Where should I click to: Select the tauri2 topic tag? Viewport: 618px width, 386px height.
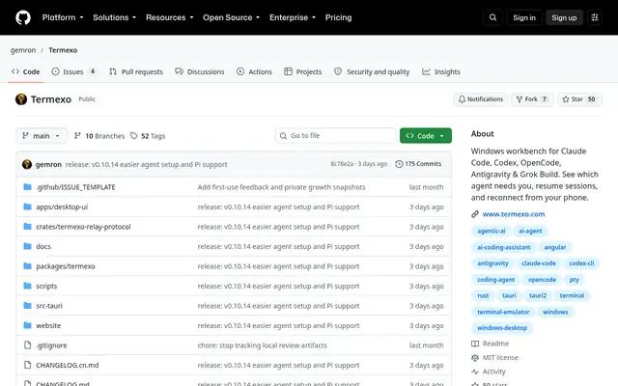(x=538, y=295)
